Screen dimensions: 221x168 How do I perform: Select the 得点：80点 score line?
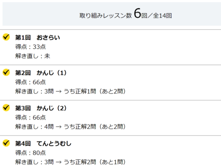click(30, 153)
